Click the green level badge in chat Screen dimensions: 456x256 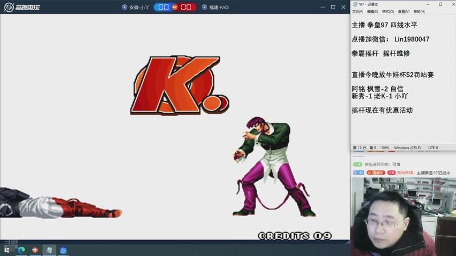coord(357,164)
